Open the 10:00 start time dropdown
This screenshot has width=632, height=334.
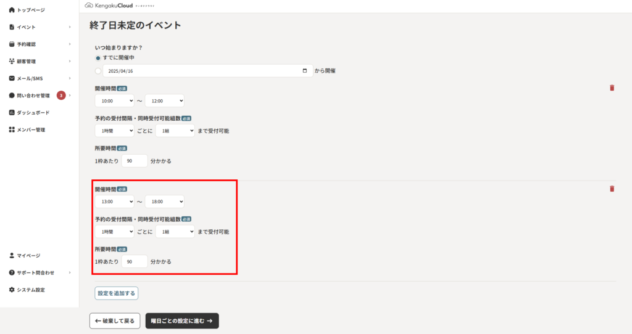114,100
